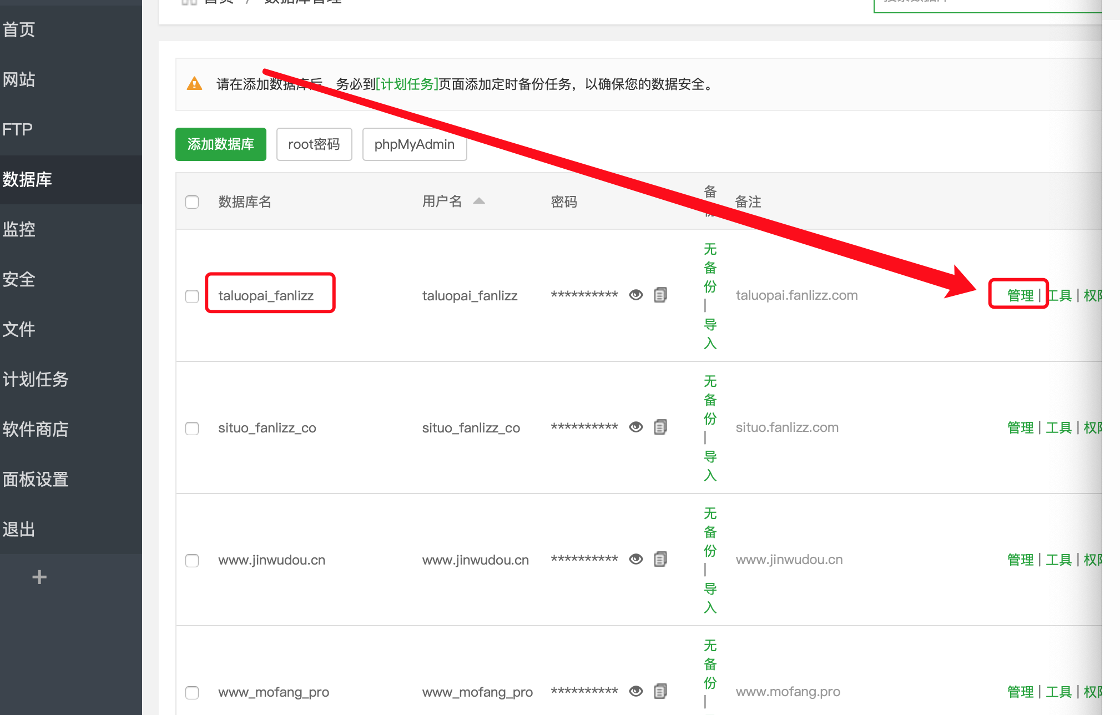Copy password of www_mofang_pro database
The image size is (1120, 715).
click(660, 691)
